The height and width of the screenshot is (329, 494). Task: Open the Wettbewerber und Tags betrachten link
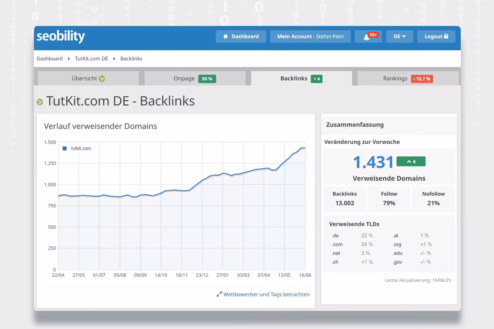pyautogui.click(x=266, y=294)
